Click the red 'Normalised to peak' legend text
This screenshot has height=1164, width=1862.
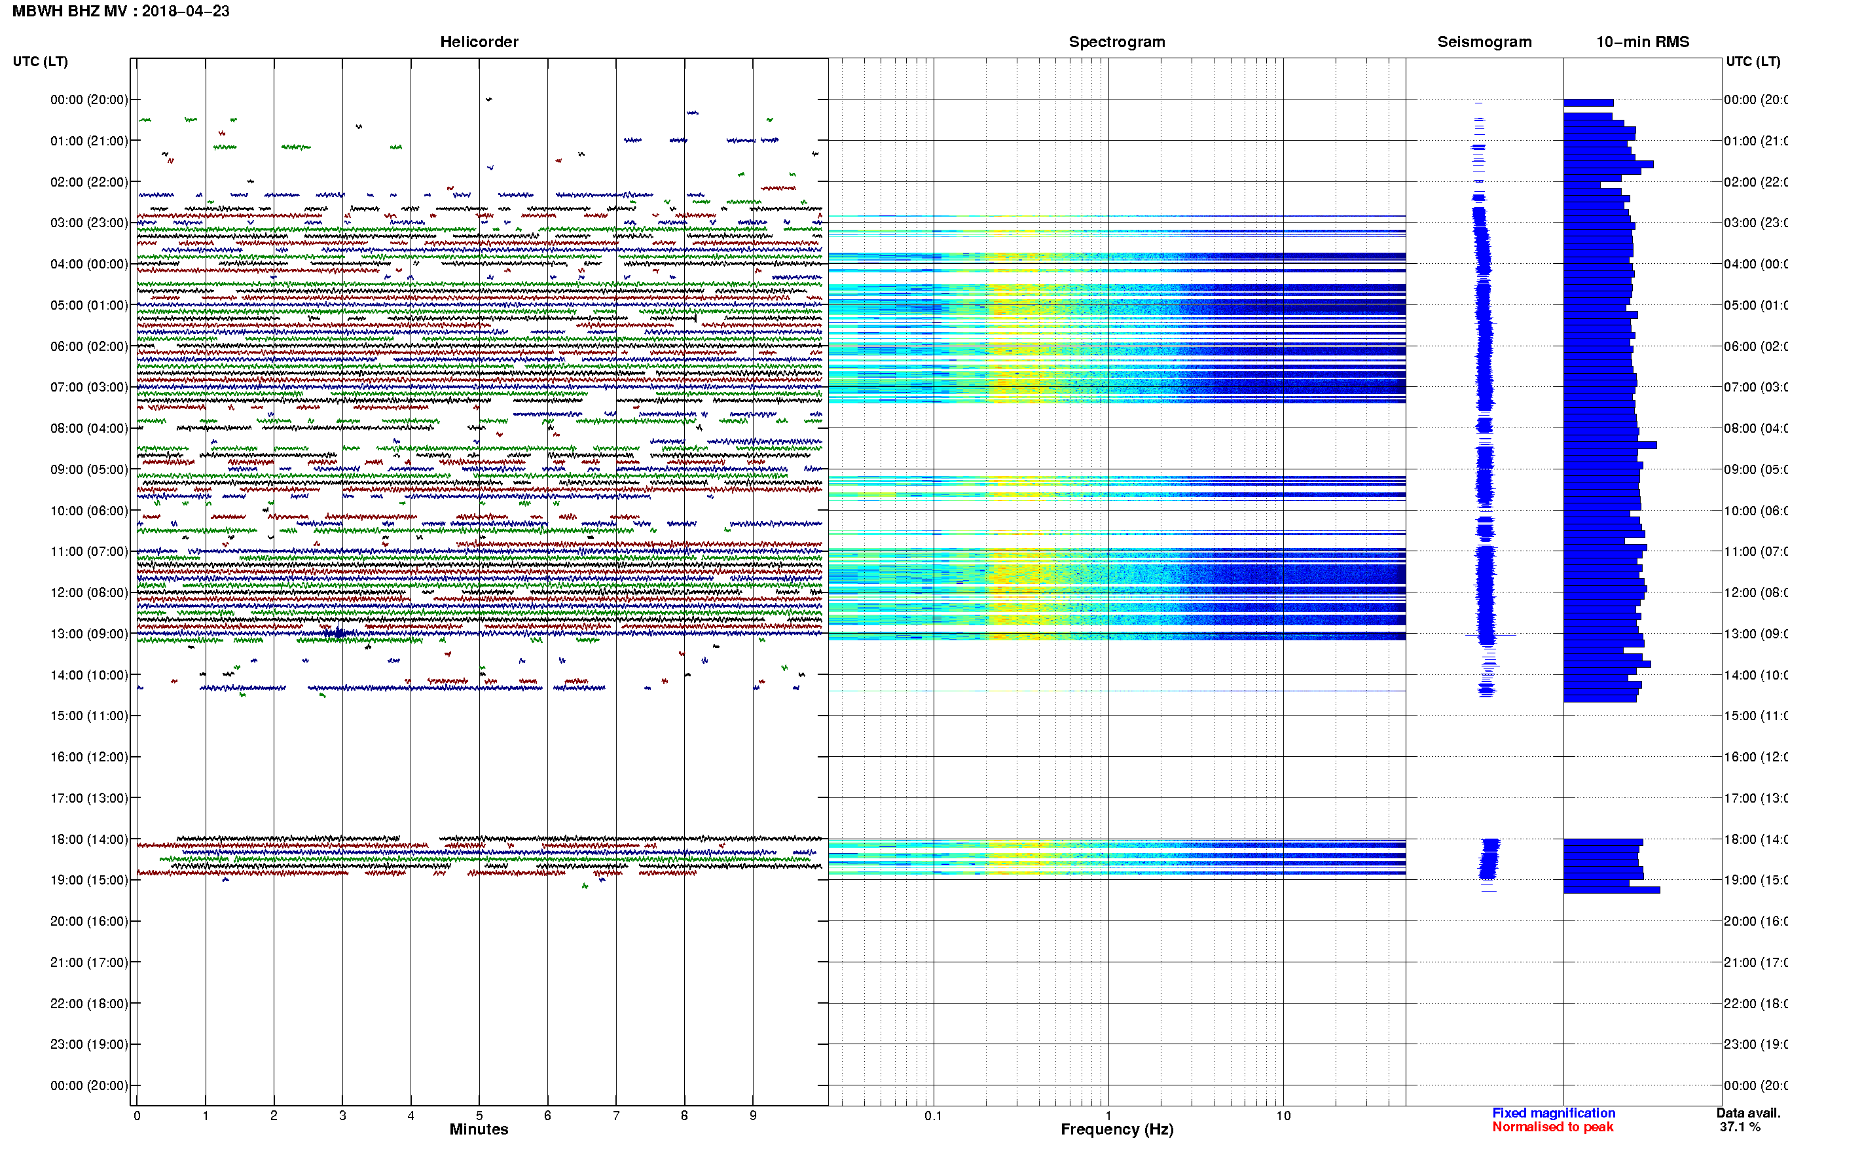[1552, 1126]
